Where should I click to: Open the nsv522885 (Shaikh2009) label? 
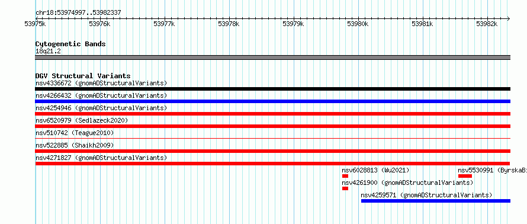(x=75, y=145)
